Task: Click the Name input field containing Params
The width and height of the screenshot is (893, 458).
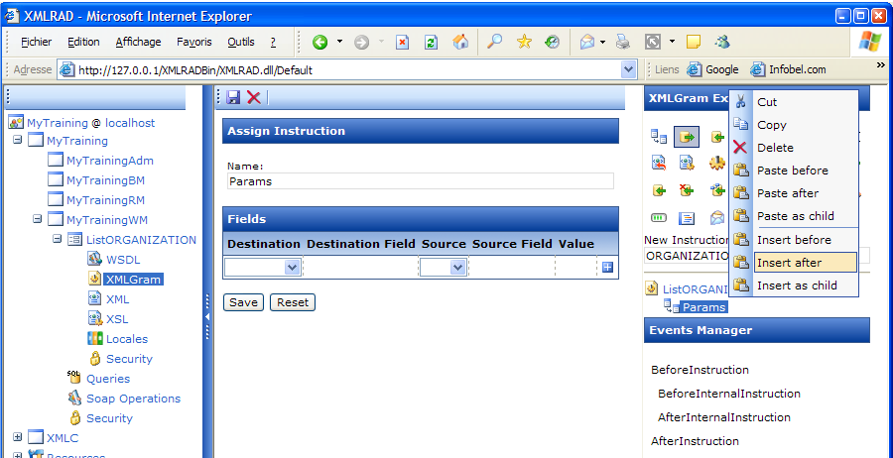Action: click(420, 181)
